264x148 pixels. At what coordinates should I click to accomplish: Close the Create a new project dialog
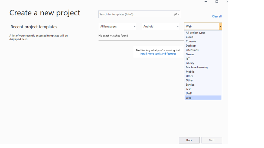(x=227, y=2)
